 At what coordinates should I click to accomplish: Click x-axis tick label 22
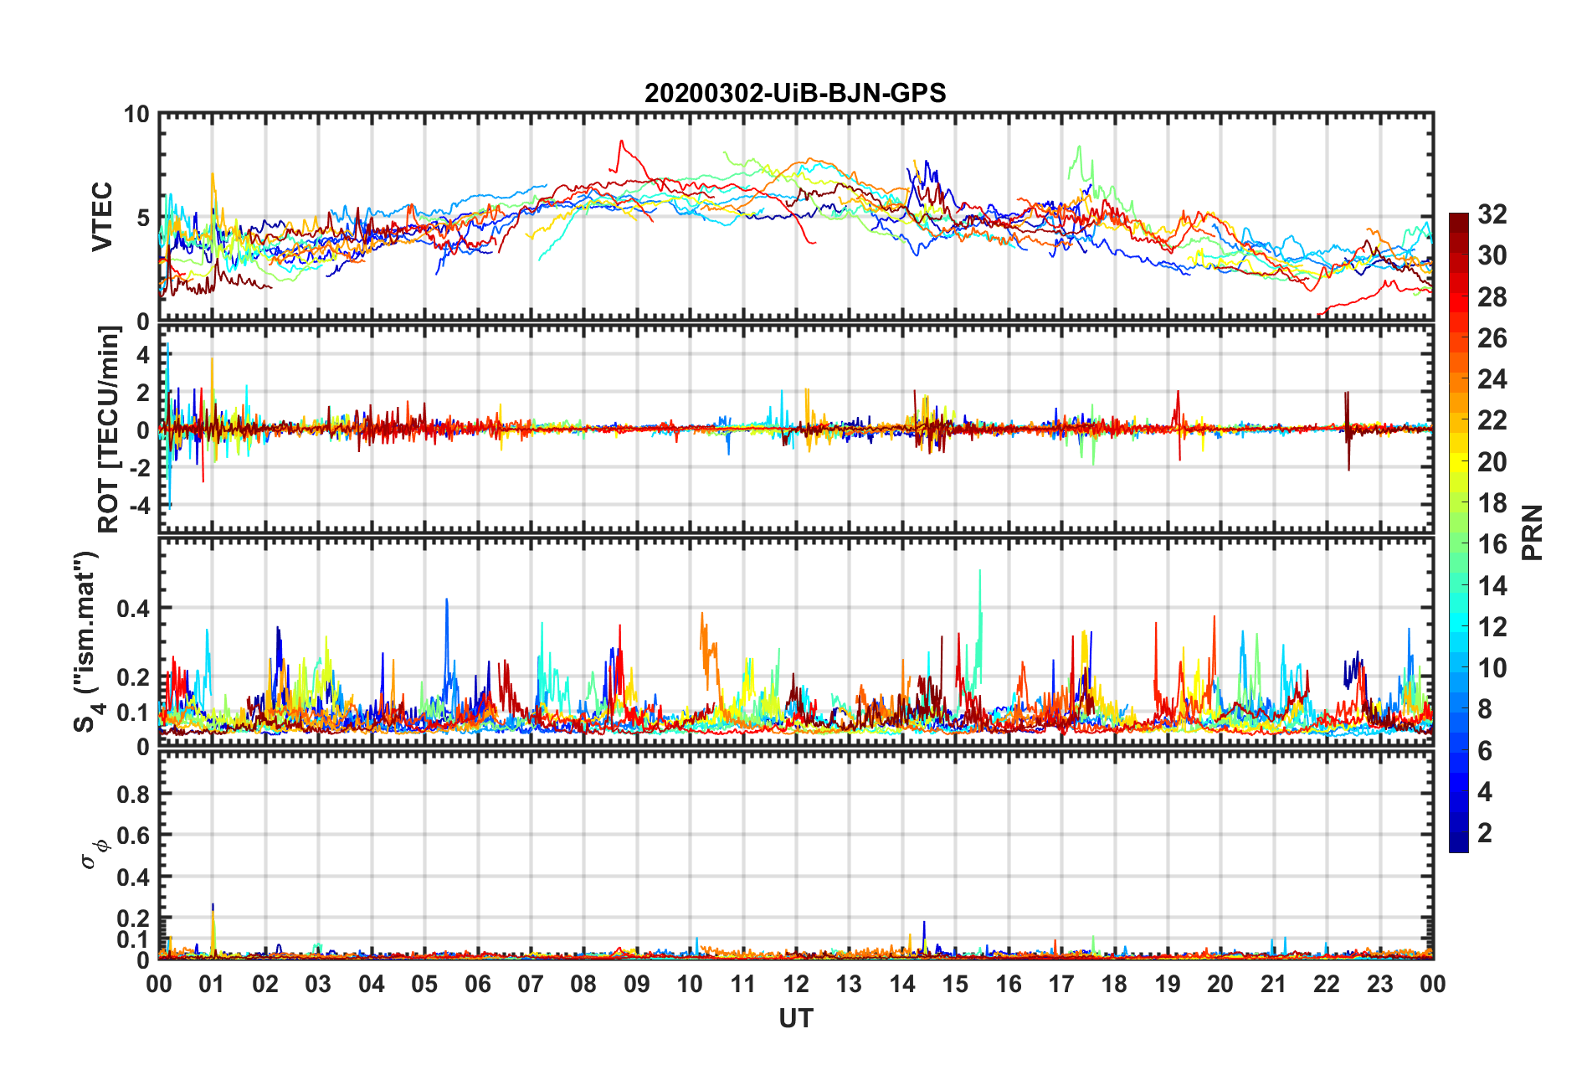[x=1327, y=984]
